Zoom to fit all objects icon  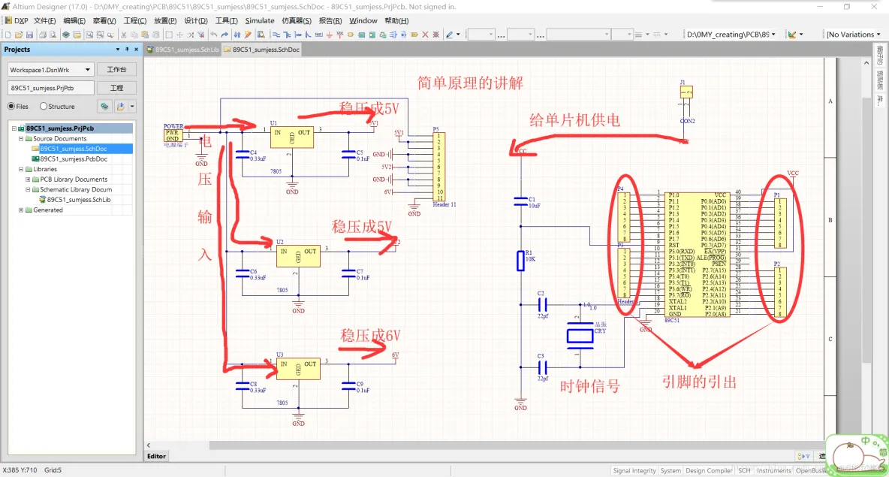tap(89, 35)
